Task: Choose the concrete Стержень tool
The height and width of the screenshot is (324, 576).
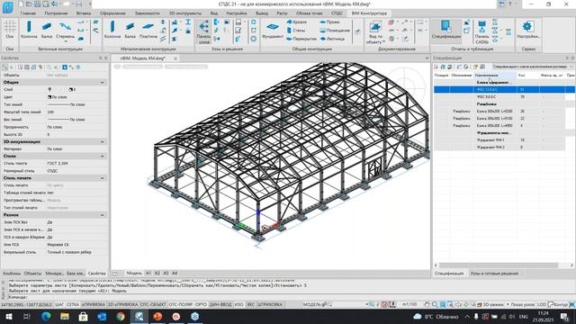Action: coord(65,29)
